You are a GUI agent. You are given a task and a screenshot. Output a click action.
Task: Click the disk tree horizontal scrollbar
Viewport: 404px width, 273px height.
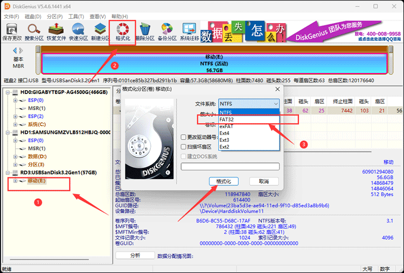coord(50,260)
